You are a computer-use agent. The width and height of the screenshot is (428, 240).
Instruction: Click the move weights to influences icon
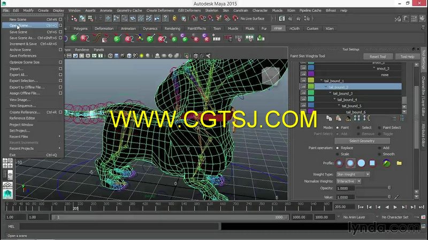pos(357,118)
